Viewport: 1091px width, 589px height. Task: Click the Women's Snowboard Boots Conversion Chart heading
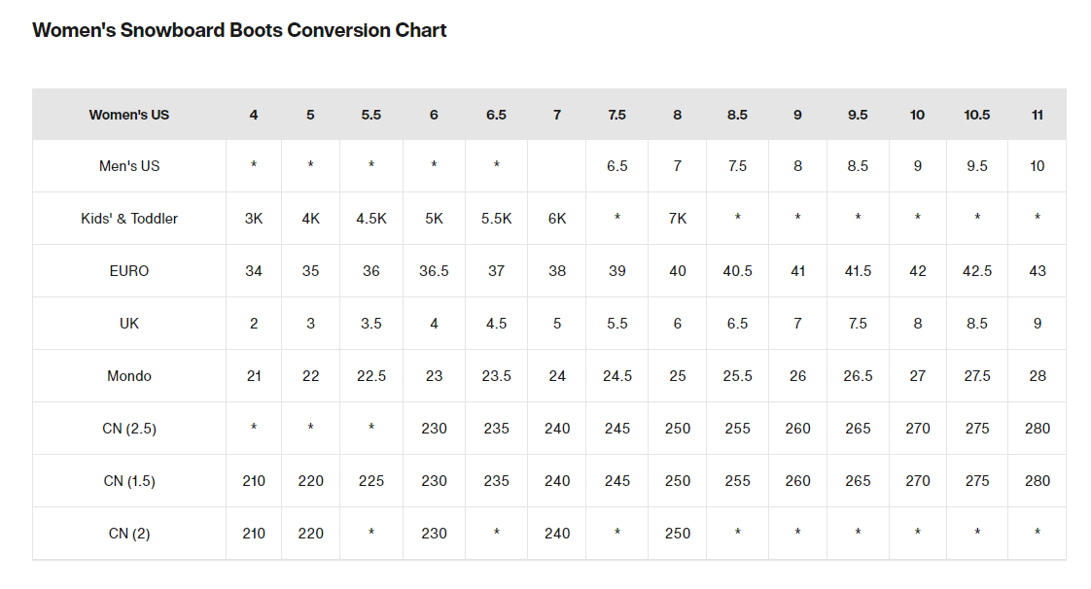[239, 30]
